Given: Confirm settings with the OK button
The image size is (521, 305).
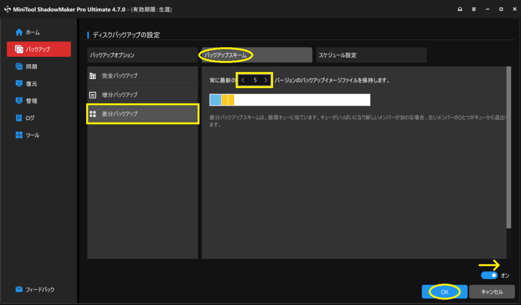Looking at the screenshot, I should pyautogui.click(x=445, y=292).
